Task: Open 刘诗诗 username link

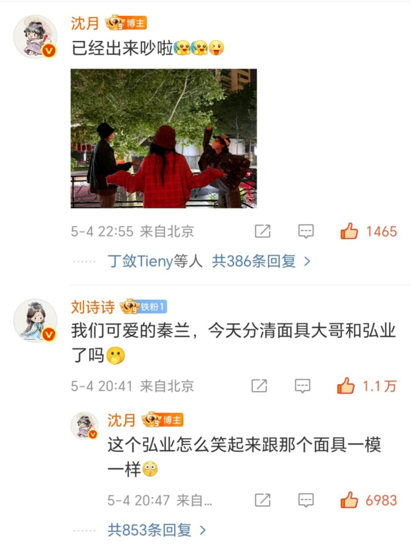Action: 92,307
